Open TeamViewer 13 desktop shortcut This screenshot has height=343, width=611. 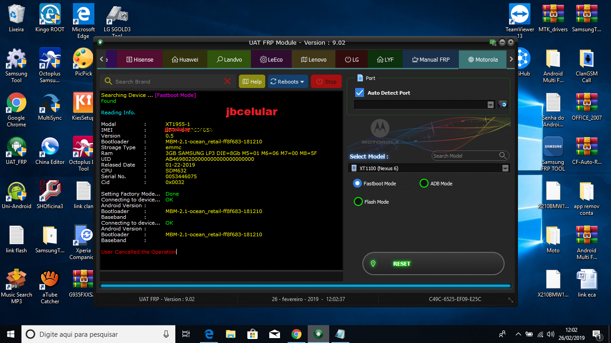click(520, 21)
